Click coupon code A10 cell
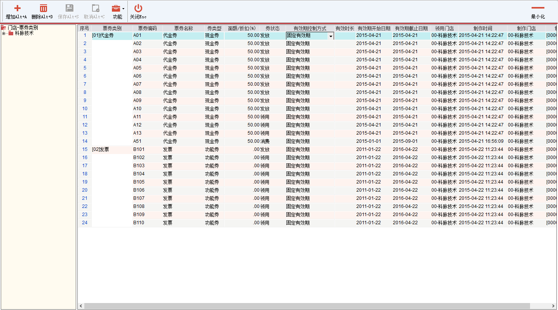The width and height of the screenshot is (558, 310). click(x=147, y=109)
